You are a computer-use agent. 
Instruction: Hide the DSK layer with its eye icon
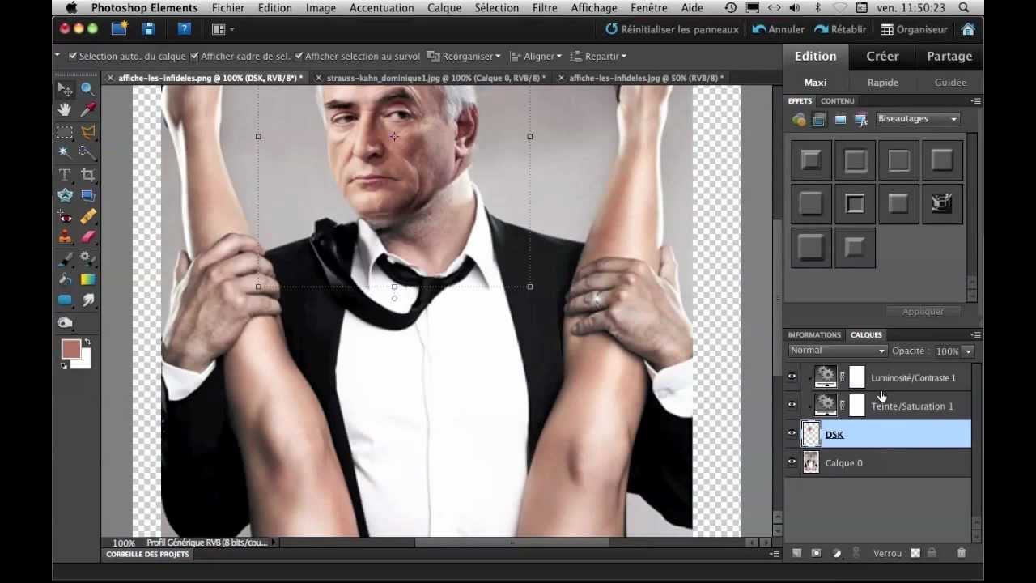pos(792,433)
